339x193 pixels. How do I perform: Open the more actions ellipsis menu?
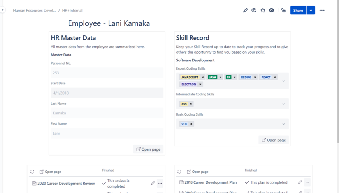pos(322,11)
